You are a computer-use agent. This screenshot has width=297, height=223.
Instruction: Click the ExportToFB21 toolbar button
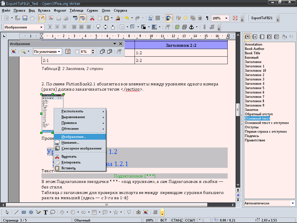tap(262, 18)
